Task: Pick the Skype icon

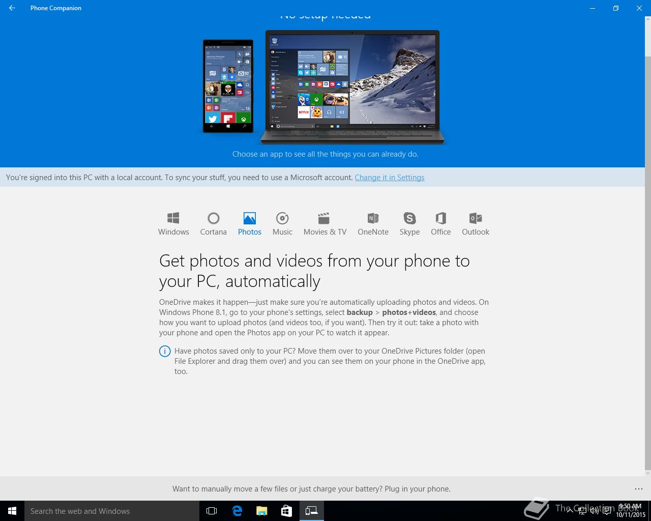Action: coord(409,218)
